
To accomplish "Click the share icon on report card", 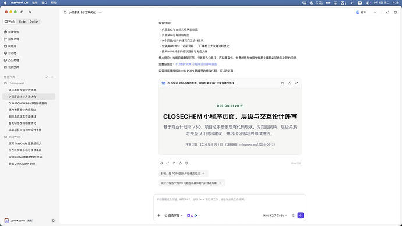I will (297, 83).
